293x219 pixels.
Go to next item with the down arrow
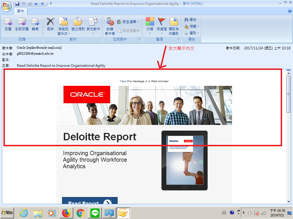click(x=42, y=3)
